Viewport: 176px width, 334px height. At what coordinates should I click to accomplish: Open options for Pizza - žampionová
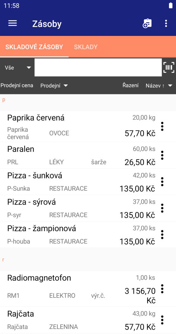coord(162,235)
